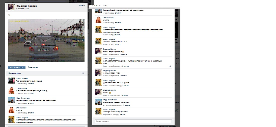
Task: Open Михаил's bear avatar on 'блаааа' comment, right panel
Action: [98, 29]
